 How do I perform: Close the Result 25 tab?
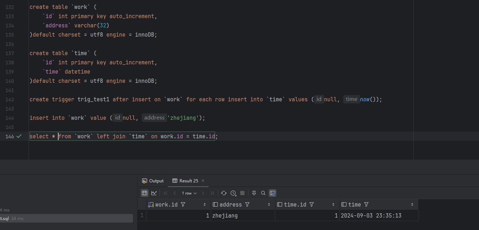[203, 181]
